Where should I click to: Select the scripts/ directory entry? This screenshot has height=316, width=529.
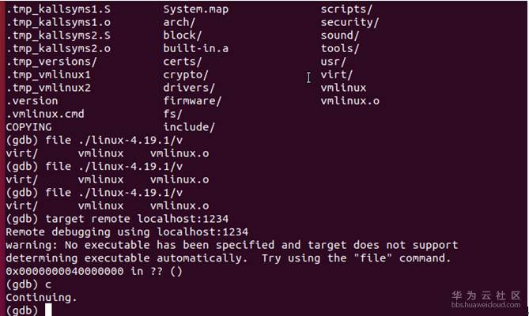pyautogui.click(x=346, y=9)
